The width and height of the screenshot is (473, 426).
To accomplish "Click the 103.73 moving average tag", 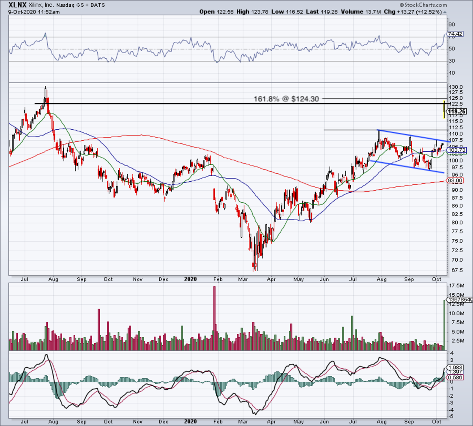I will click(457, 150).
